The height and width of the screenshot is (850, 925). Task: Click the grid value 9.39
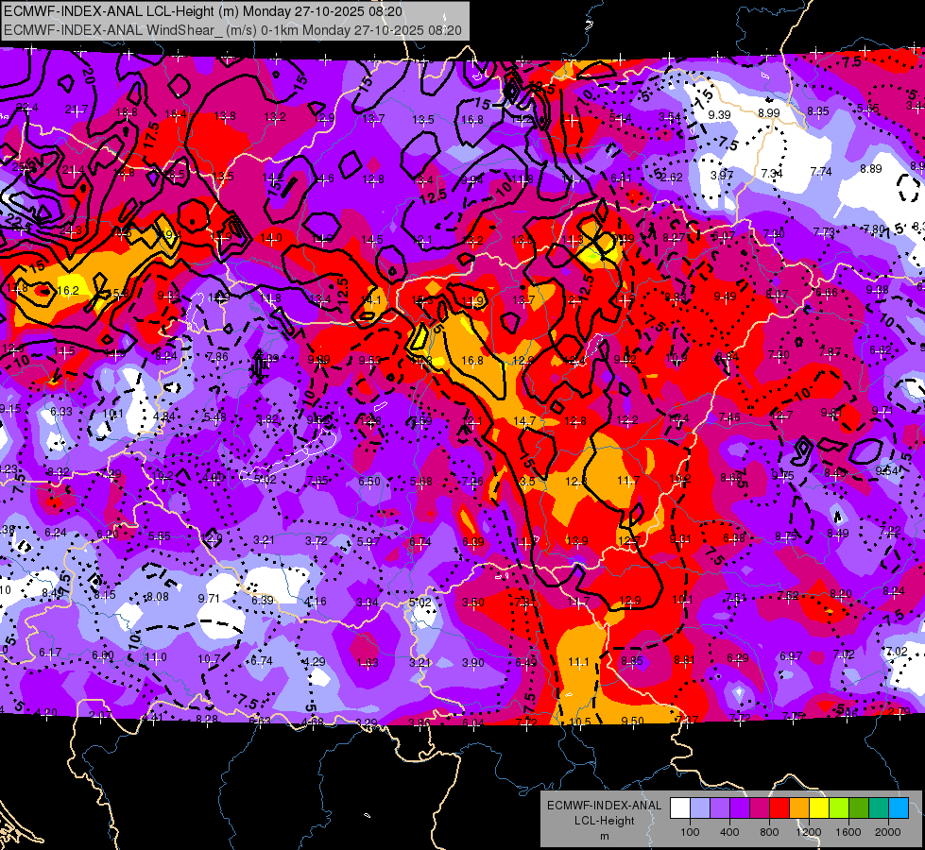[x=719, y=115]
